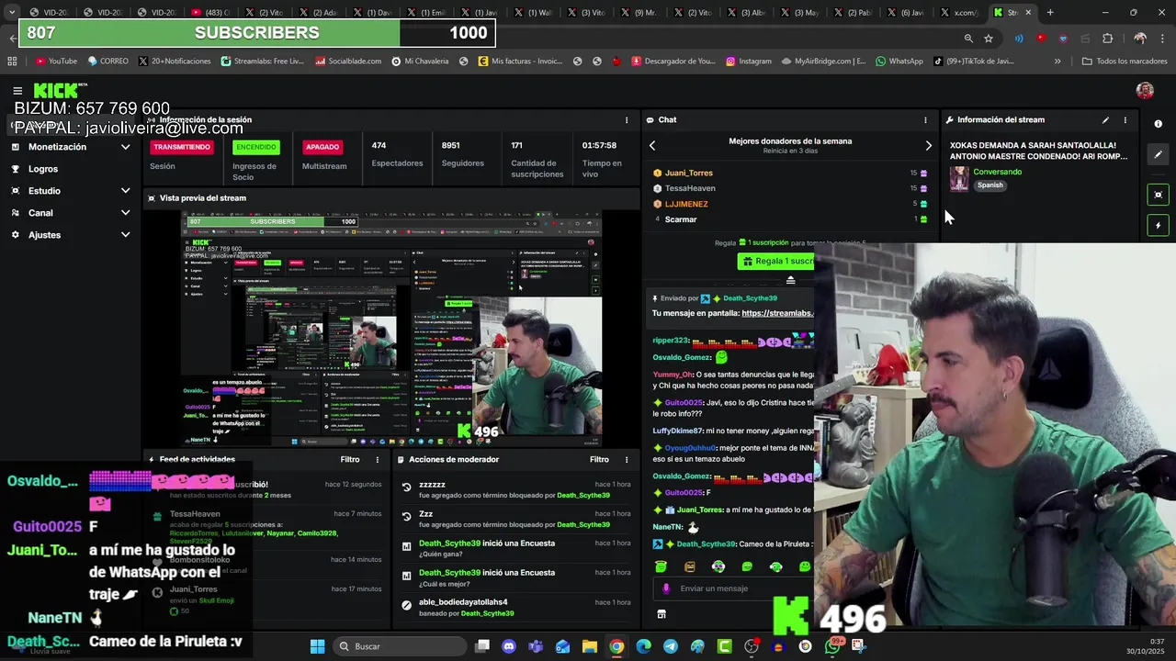Click the subscribers goal progress bar
The image size is (1176, 661).
point(257,33)
